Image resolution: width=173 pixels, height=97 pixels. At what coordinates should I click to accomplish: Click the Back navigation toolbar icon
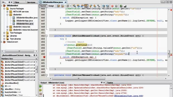click(62, 6)
